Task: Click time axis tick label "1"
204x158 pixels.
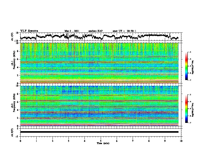Action: coord(36,141)
